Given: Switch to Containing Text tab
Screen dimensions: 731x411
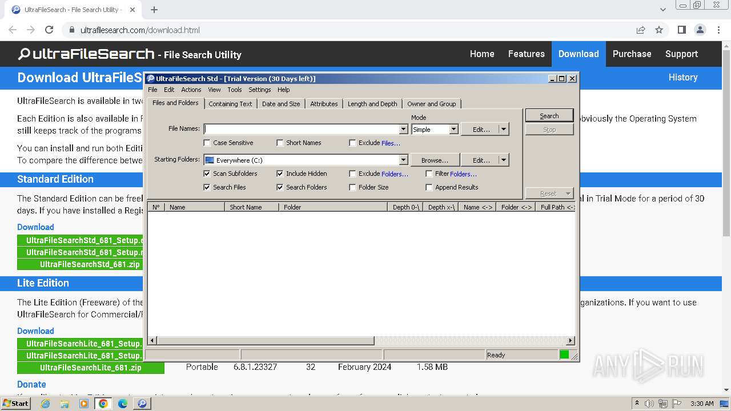Looking at the screenshot, I should pos(230,104).
